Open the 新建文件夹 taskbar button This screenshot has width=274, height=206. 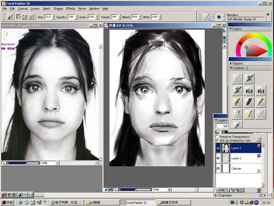(173, 203)
